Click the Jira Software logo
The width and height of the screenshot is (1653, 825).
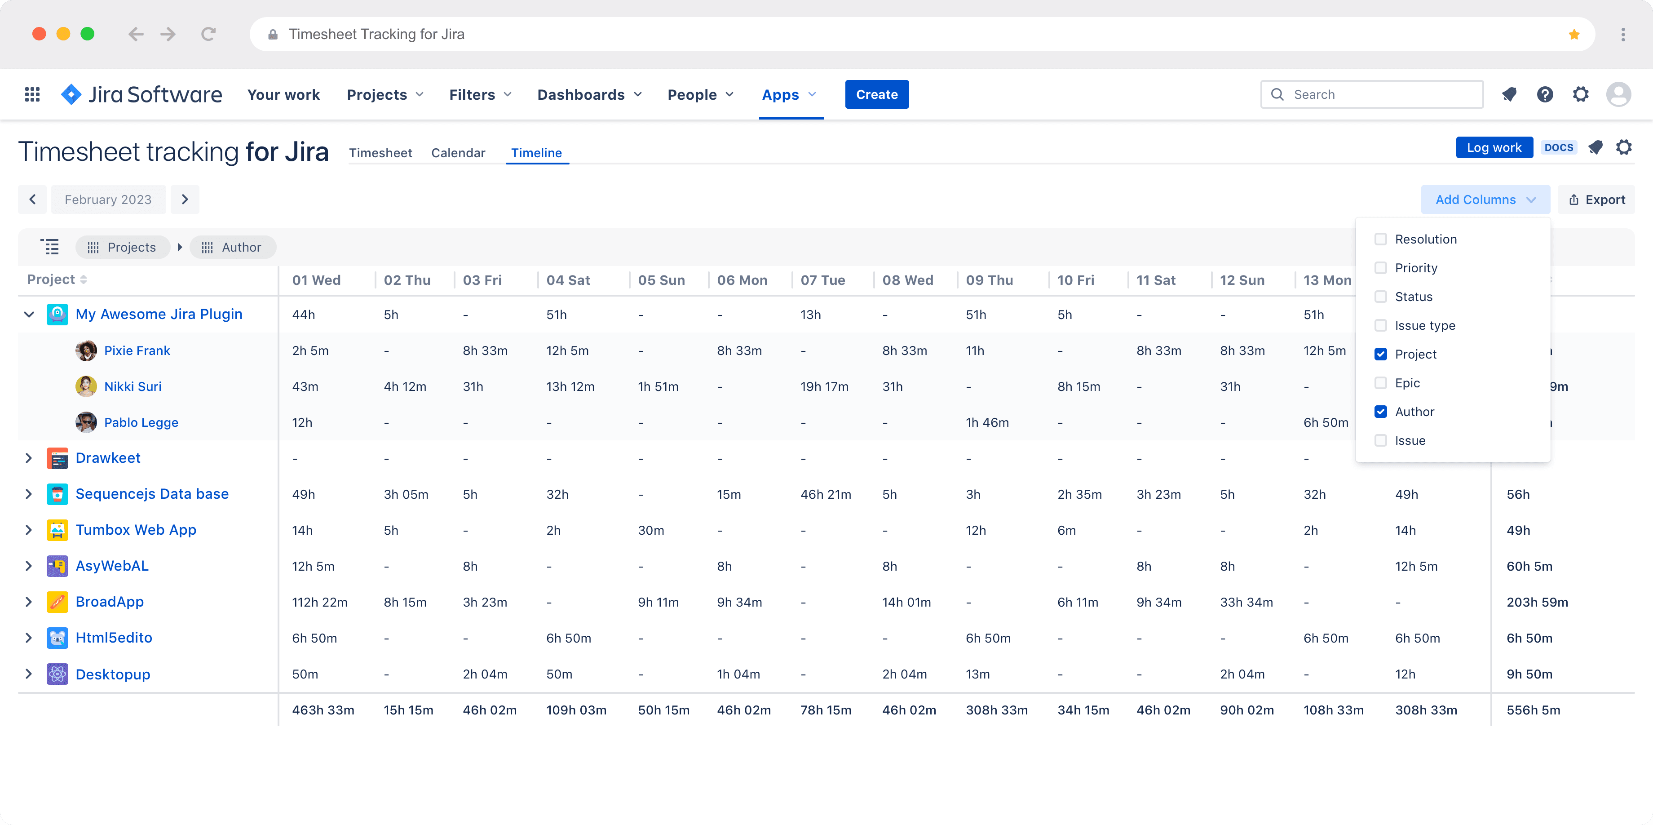(x=141, y=94)
